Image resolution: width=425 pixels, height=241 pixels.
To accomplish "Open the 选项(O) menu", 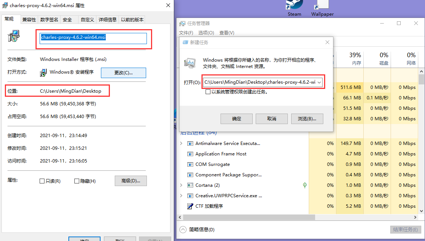I will point(206,33).
